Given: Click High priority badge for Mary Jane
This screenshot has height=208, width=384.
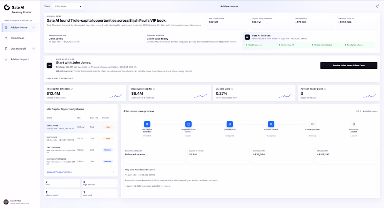Looking at the screenshot, I should tap(108, 139).
